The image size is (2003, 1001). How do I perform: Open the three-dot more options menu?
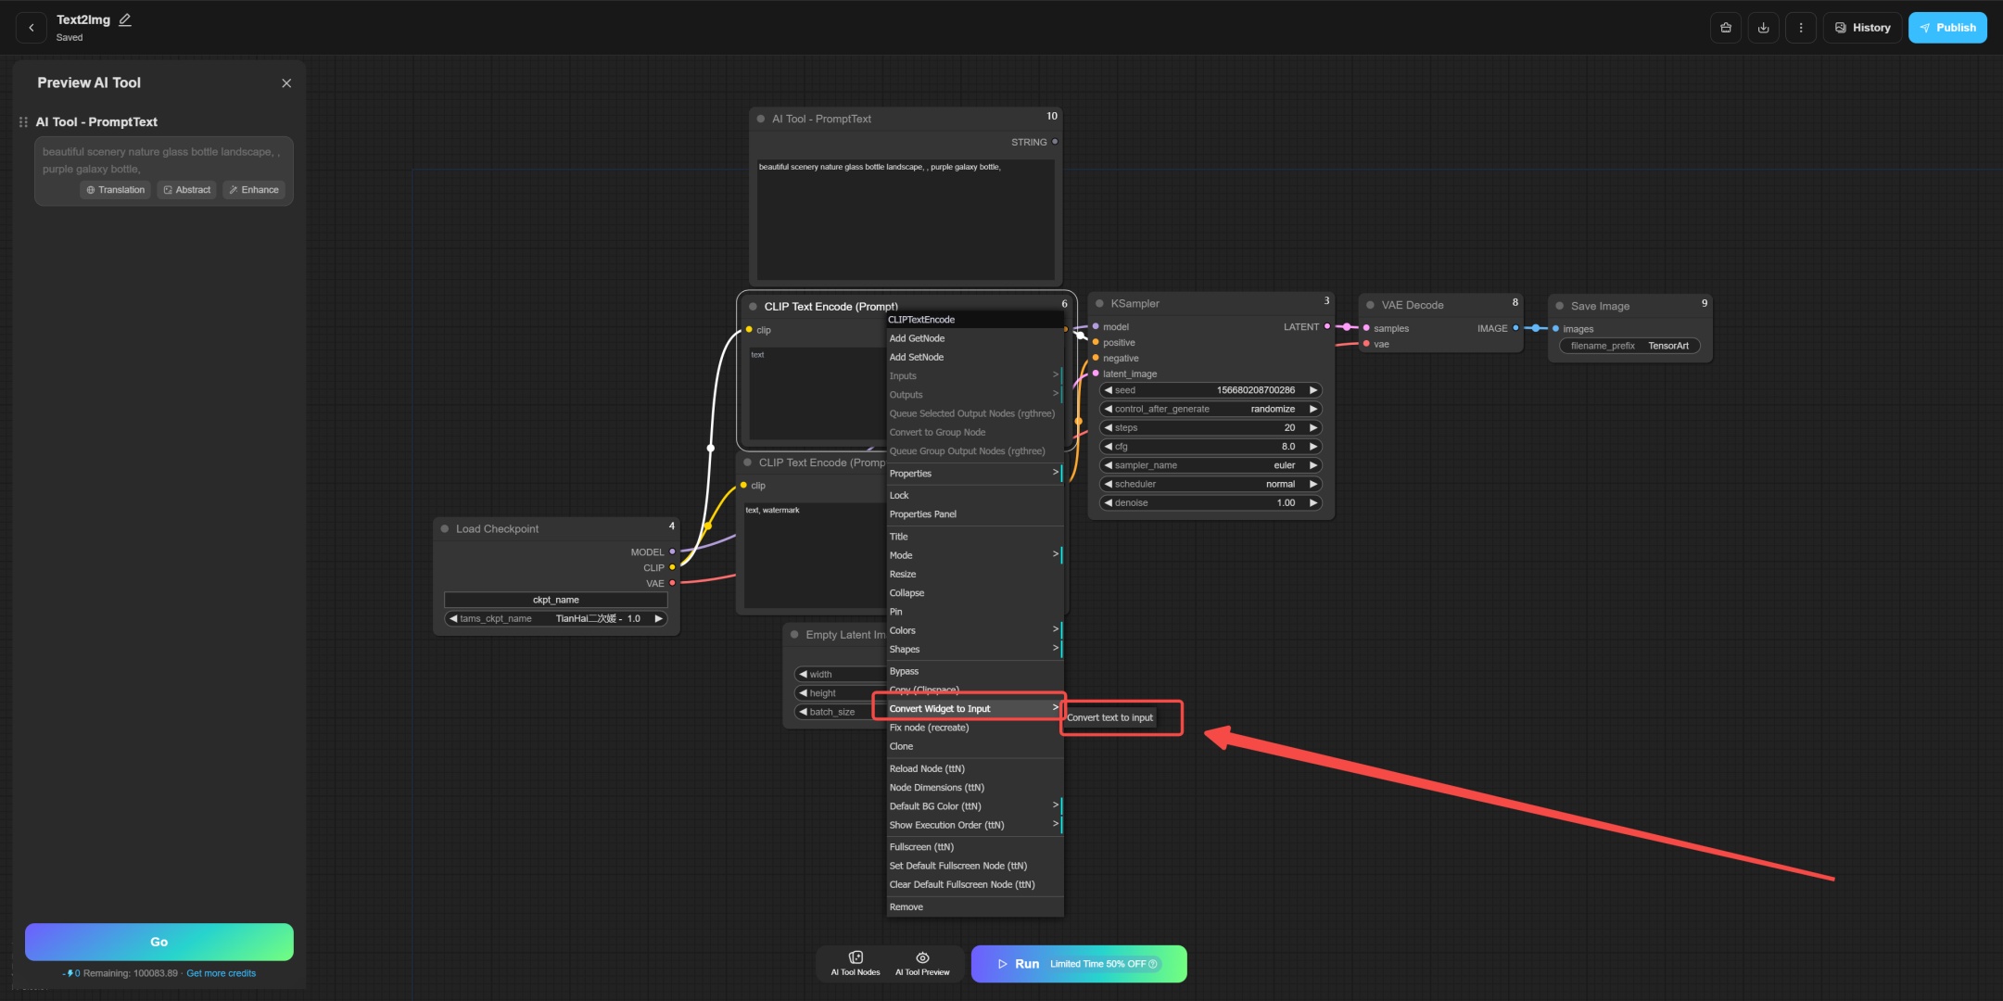point(1800,28)
